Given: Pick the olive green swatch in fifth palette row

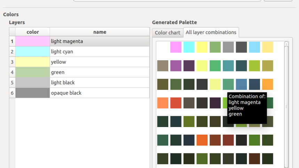Looking at the screenshot, I should point(189,121).
